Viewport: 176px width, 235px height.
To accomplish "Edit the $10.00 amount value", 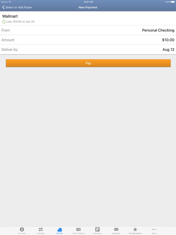I will [168, 40].
